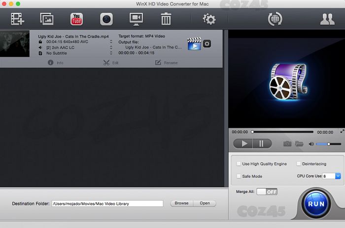Expand preview to fullscreen

pyautogui.click(x=342, y=131)
